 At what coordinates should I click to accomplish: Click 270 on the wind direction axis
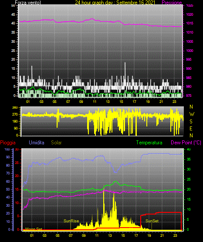click(x=15, y=115)
